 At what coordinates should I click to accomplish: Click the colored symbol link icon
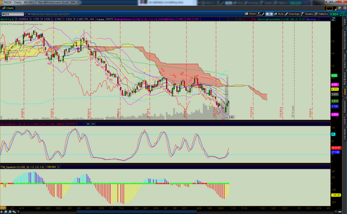tap(29, 14)
